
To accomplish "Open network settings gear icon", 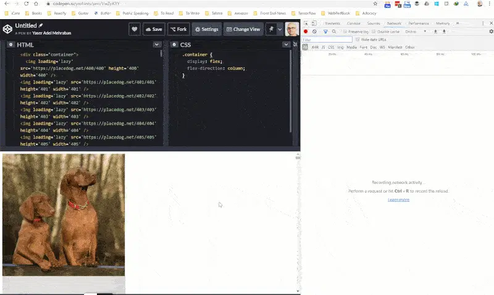I will [x=491, y=31].
